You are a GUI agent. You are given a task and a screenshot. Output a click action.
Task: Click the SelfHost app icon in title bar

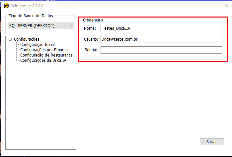pos(6,5)
